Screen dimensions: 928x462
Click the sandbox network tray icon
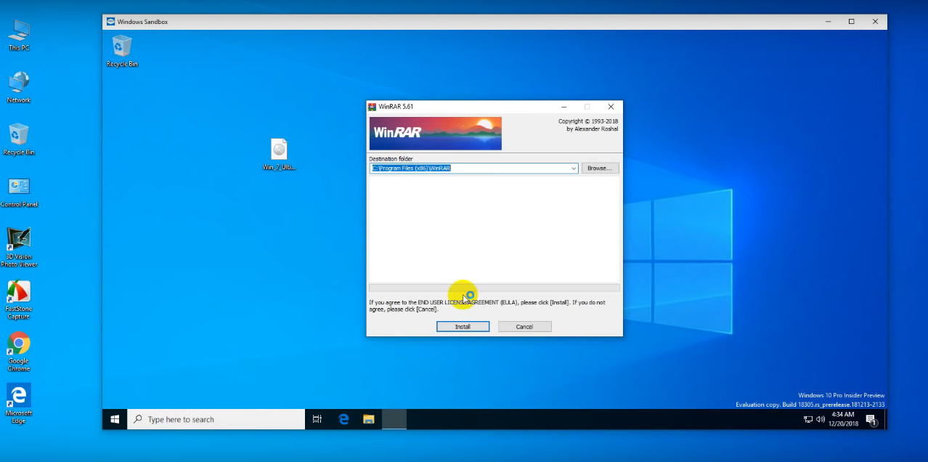tap(808, 419)
